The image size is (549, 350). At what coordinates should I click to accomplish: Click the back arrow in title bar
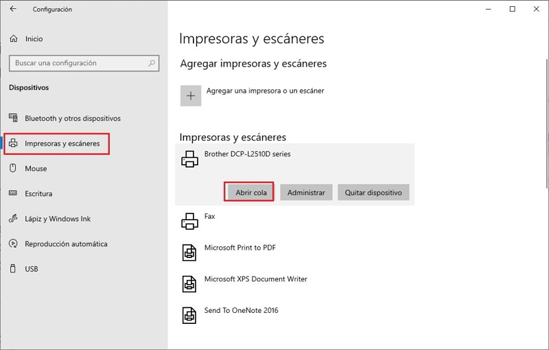click(14, 10)
